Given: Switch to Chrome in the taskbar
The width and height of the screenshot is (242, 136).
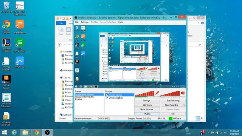Looking at the screenshot, I should [x=36, y=133].
